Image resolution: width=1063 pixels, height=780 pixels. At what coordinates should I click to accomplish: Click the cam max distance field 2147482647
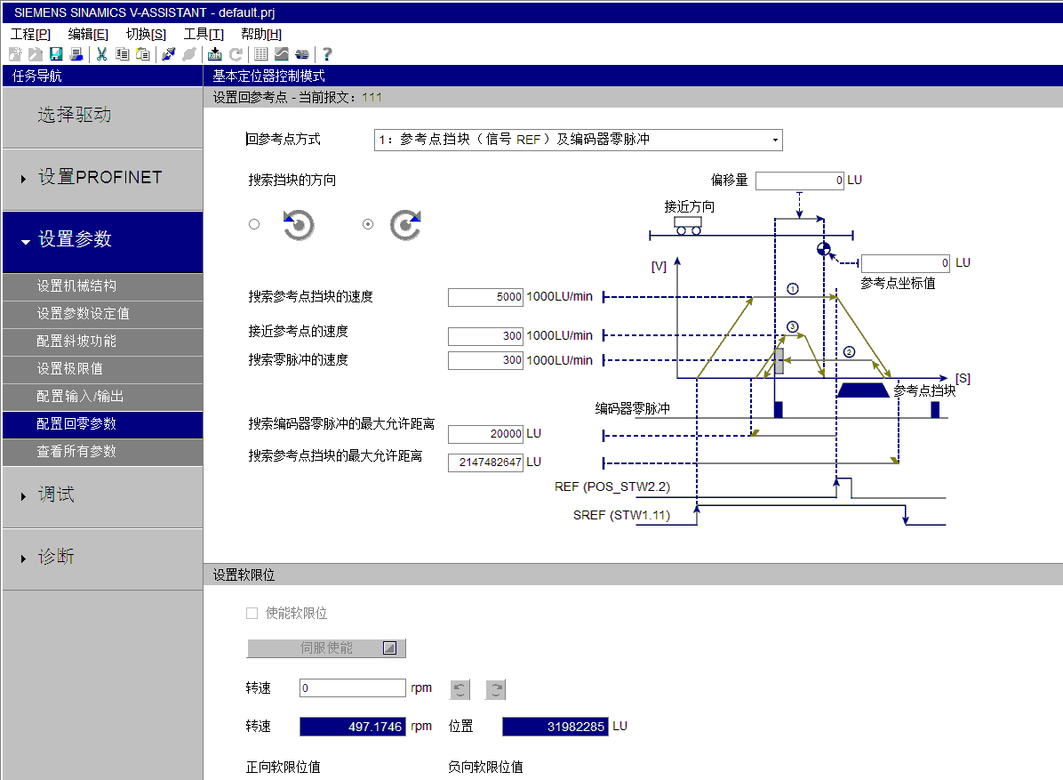(485, 462)
